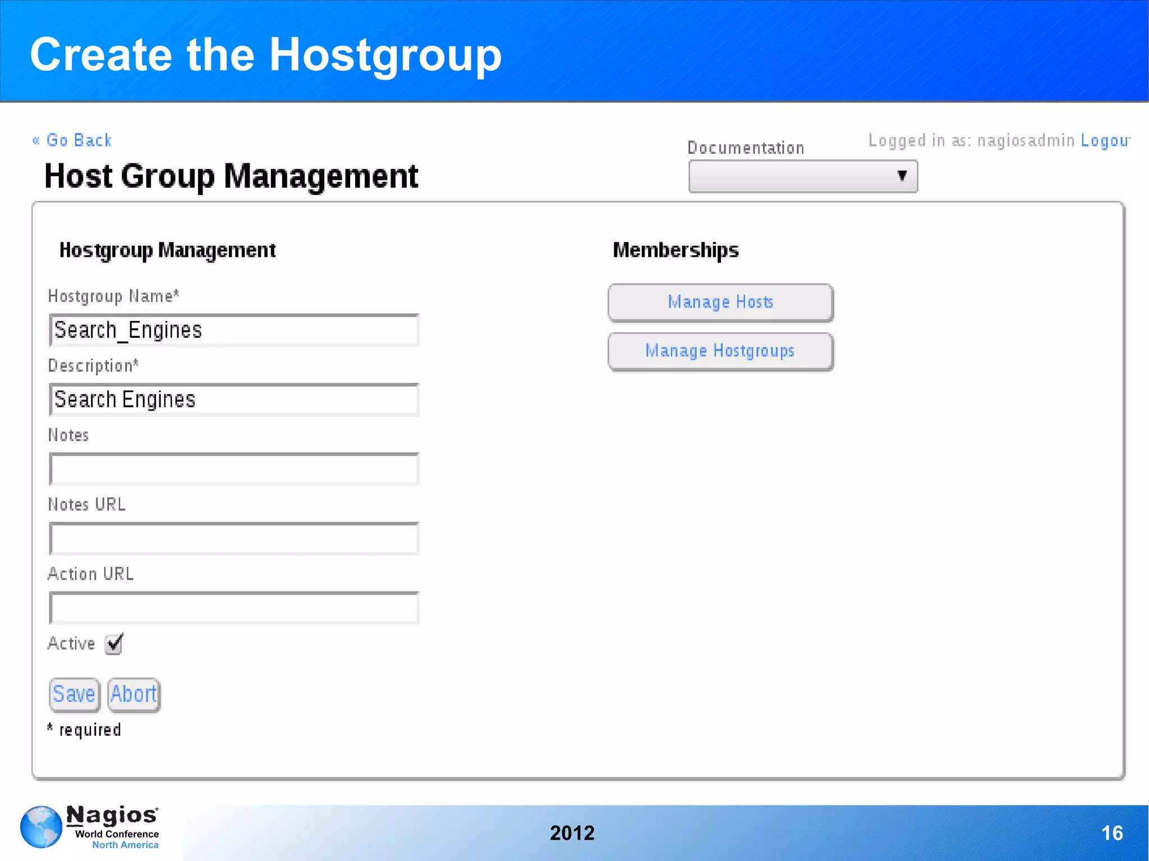Viewport: 1149px width, 861px height.
Task: Open the Documentation dropdown
Action: point(803,177)
